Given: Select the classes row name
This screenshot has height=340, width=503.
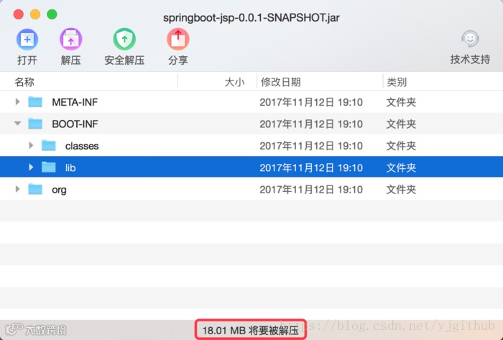Looking at the screenshot, I should point(82,146).
